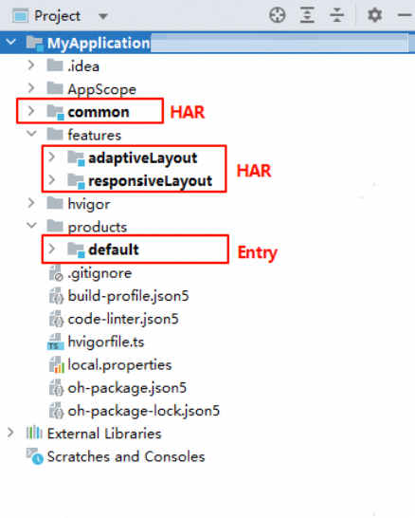Image resolution: width=415 pixels, height=518 pixels.
Task: Expand the .idea folder chevron
Action: [x=31, y=65]
